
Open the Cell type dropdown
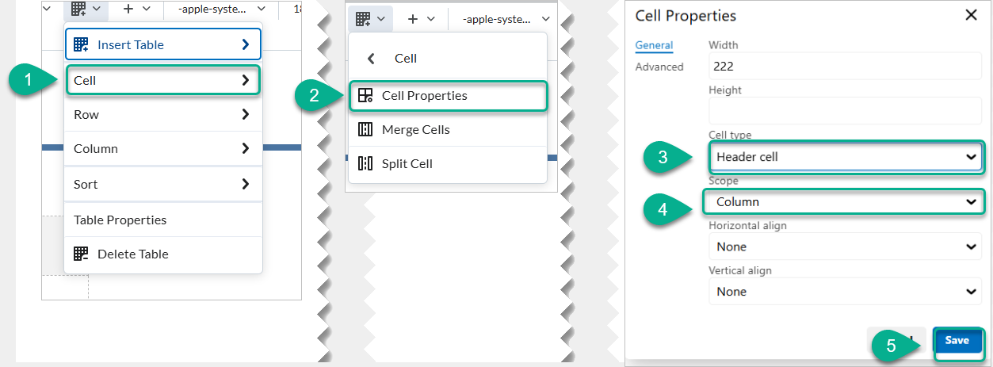point(845,157)
